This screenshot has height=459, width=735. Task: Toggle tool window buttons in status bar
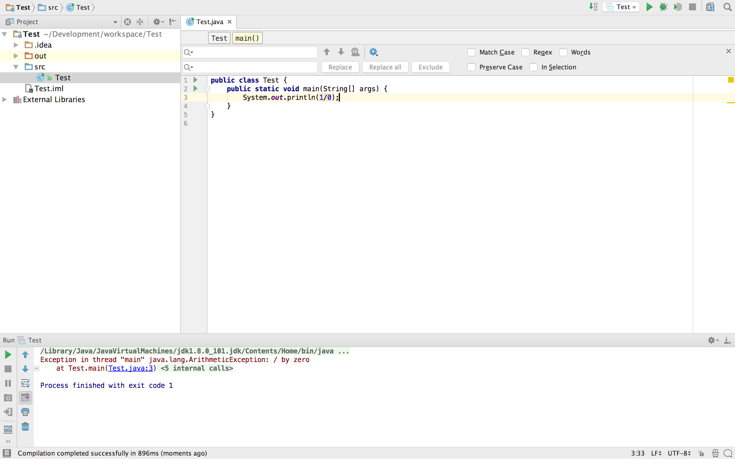(x=7, y=453)
